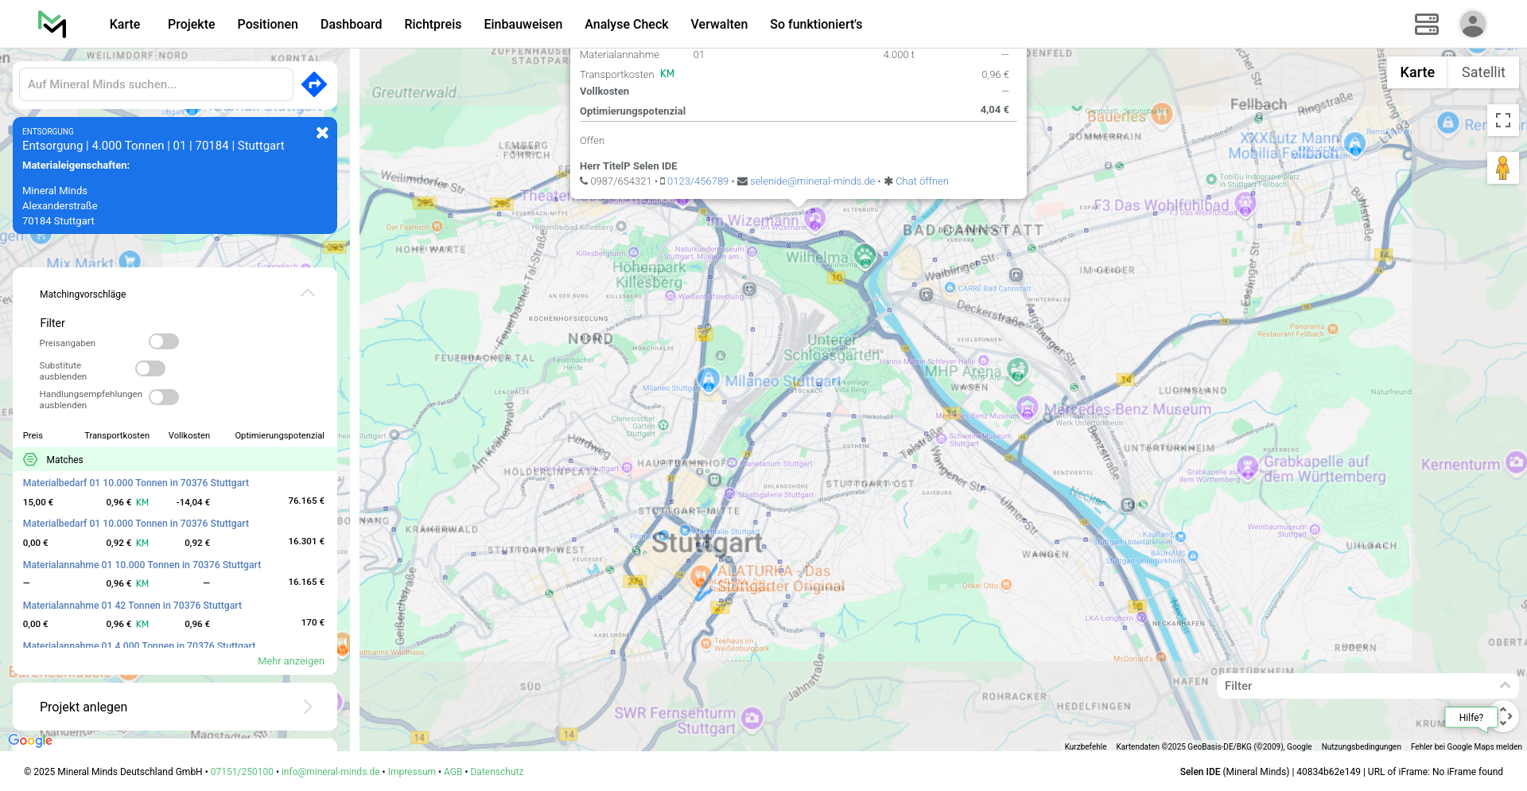Click the Milaneo Stuttgart shopping marker

[709, 380]
